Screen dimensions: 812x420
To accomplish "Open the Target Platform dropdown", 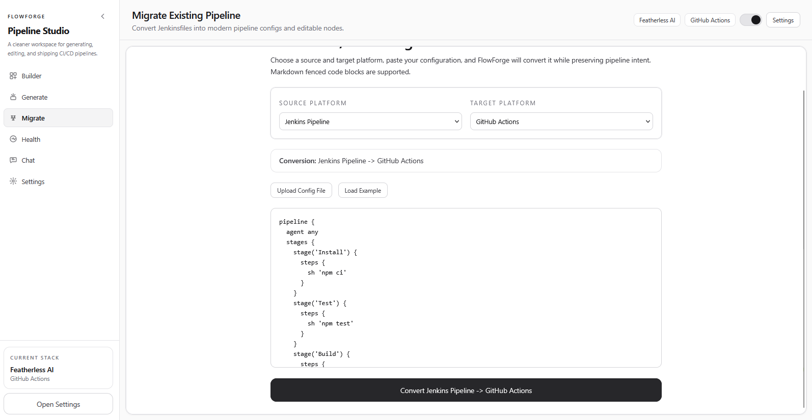I will (561, 122).
